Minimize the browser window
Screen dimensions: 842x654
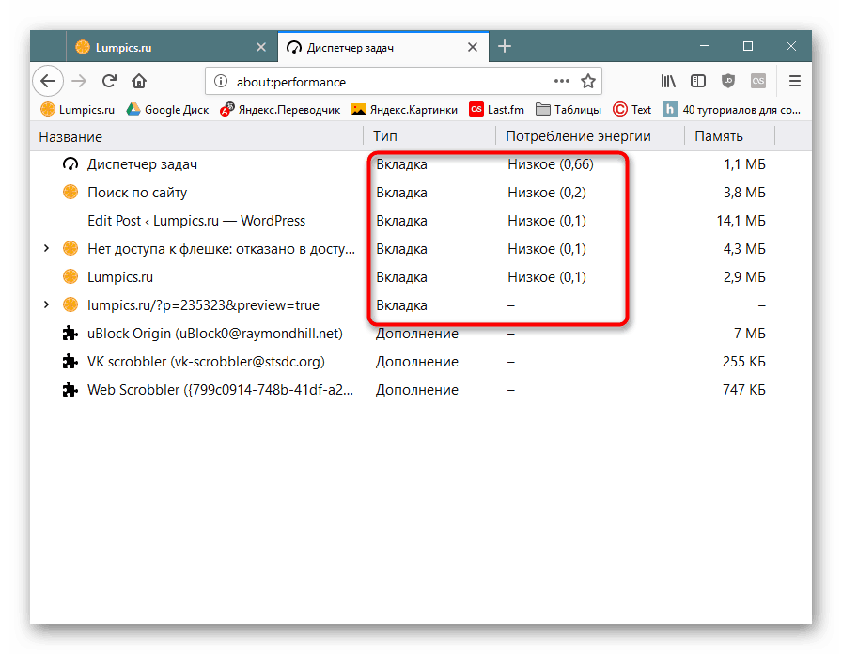click(705, 46)
